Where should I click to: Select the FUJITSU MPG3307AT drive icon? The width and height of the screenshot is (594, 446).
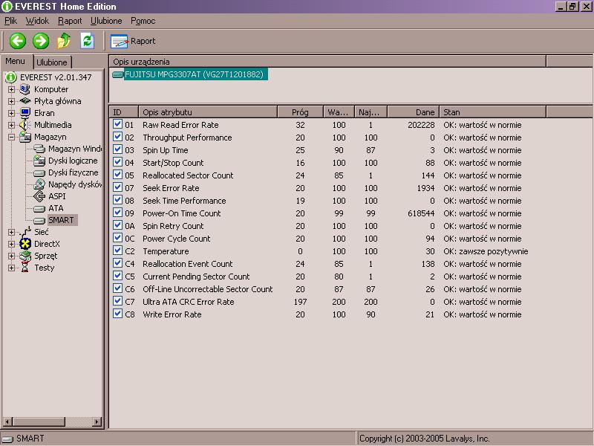point(118,74)
